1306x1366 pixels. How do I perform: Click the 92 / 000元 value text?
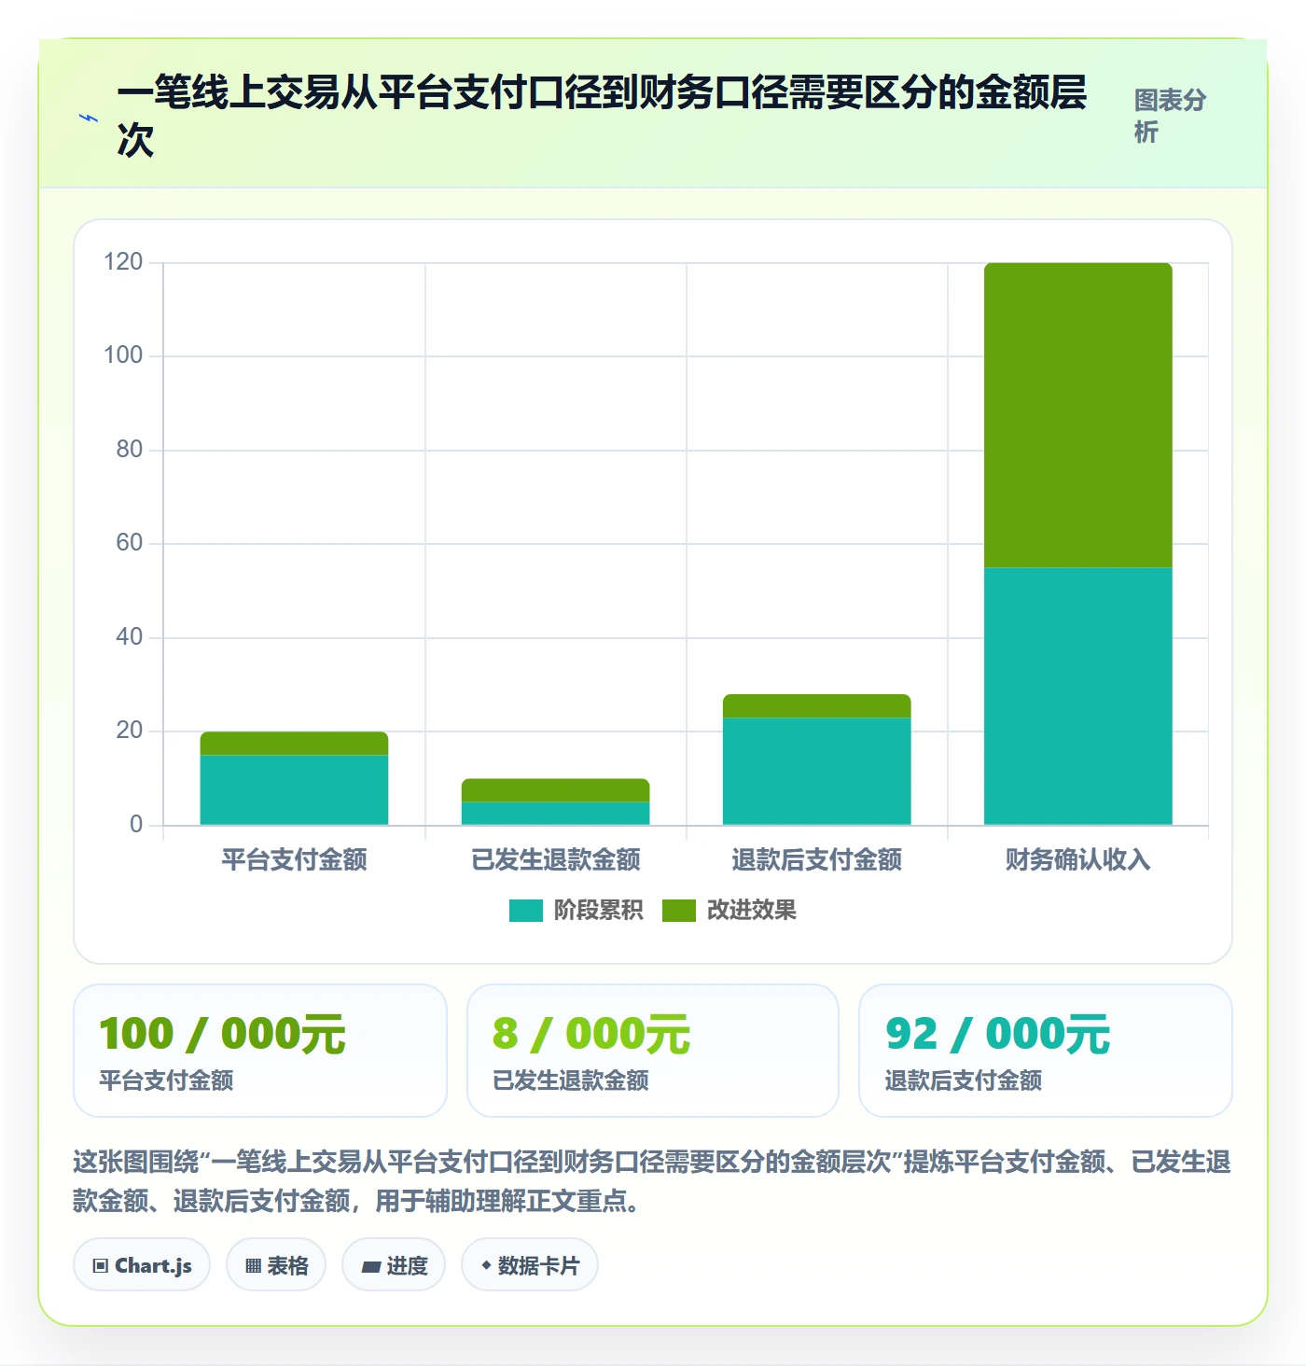point(997,1035)
